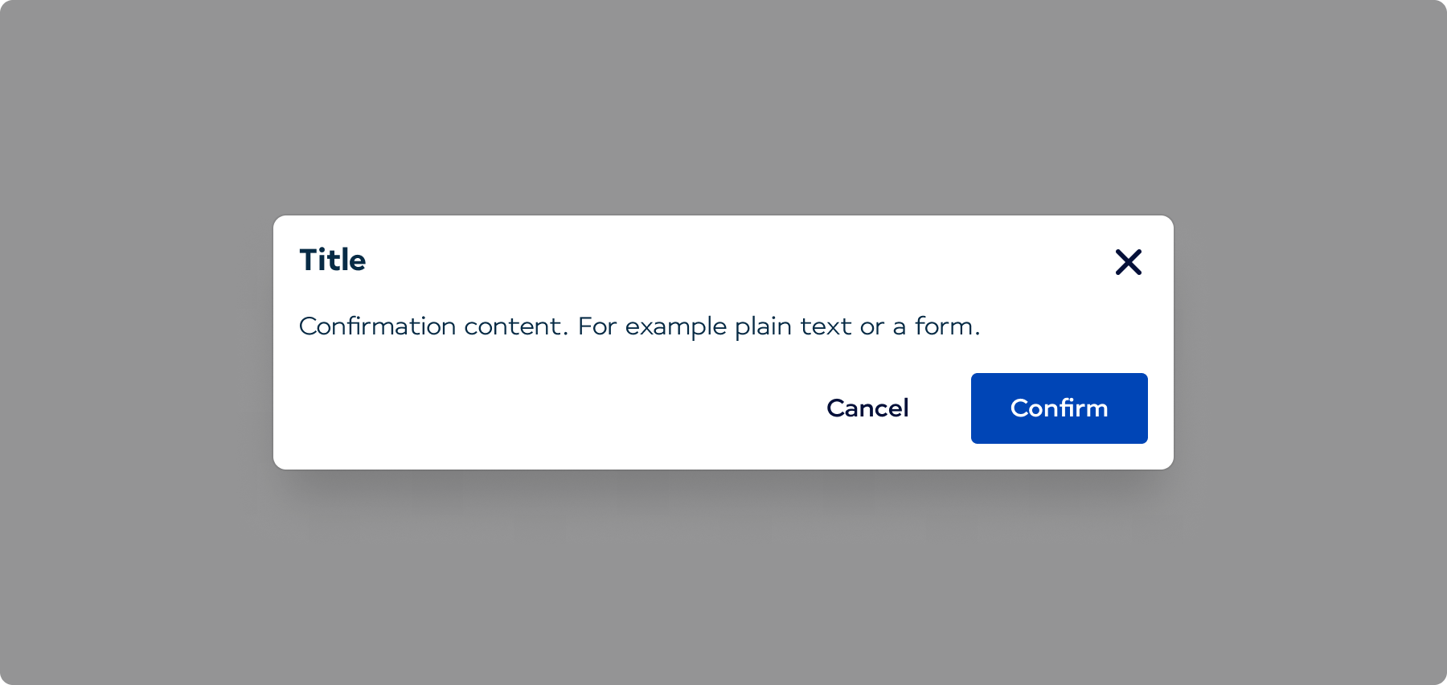Click the dimmed background below the dialog

point(723,579)
